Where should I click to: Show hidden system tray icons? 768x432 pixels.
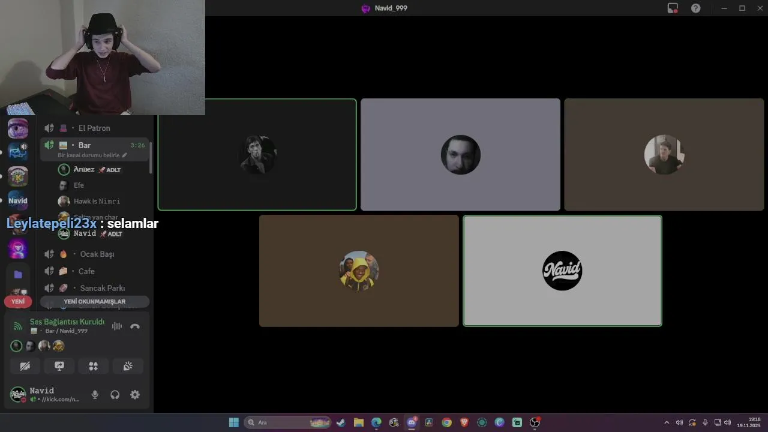click(666, 422)
